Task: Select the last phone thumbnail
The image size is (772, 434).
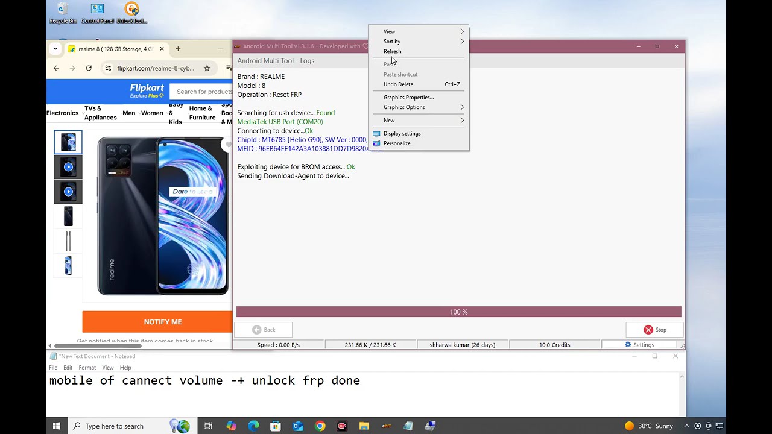Action: tap(68, 266)
